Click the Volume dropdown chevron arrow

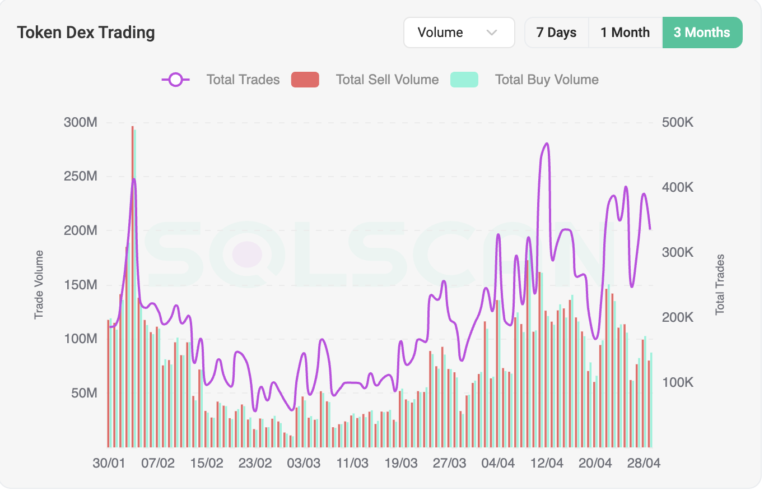click(492, 33)
